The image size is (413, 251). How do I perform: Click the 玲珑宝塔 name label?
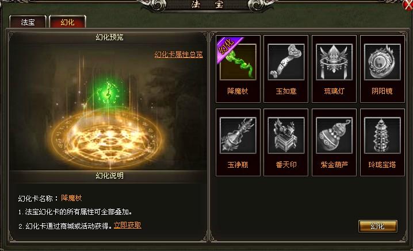click(382, 165)
